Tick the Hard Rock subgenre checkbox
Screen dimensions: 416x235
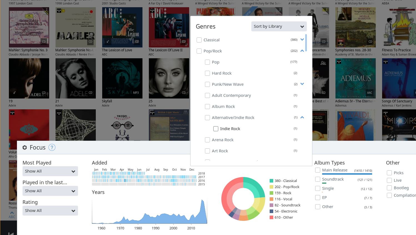(x=207, y=73)
